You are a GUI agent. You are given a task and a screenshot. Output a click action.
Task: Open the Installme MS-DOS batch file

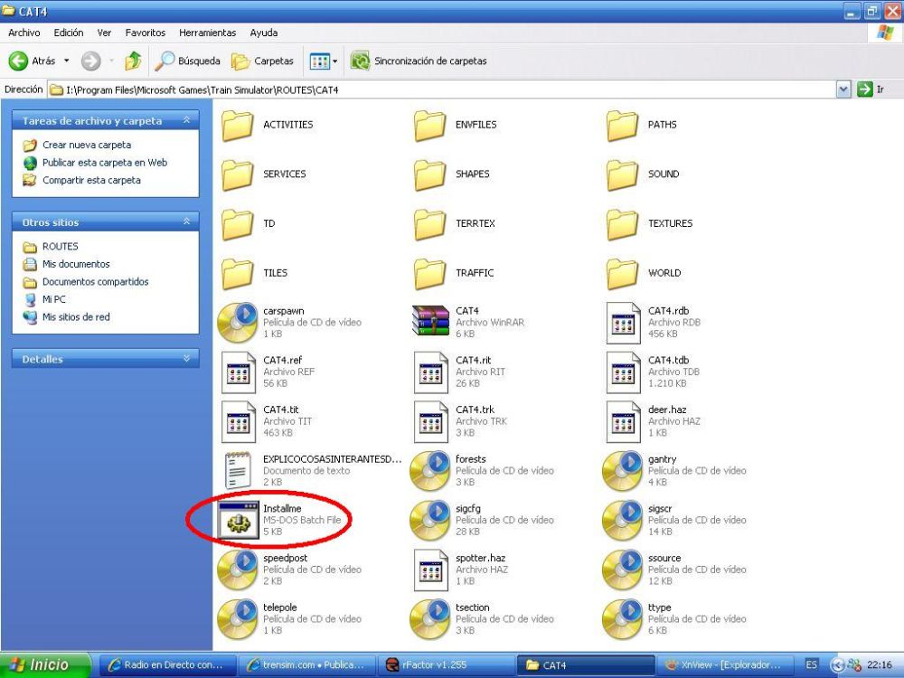point(239,520)
